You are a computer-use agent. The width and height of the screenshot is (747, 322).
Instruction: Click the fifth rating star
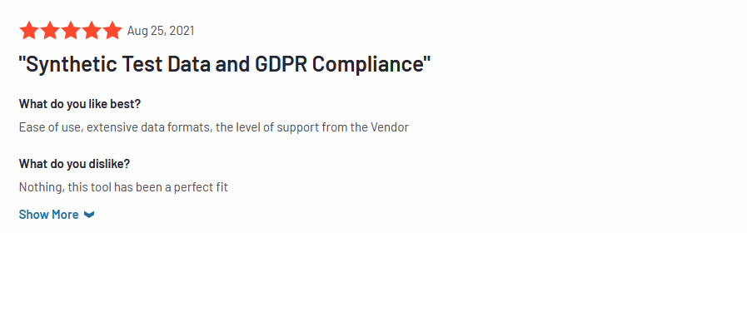[113, 31]
